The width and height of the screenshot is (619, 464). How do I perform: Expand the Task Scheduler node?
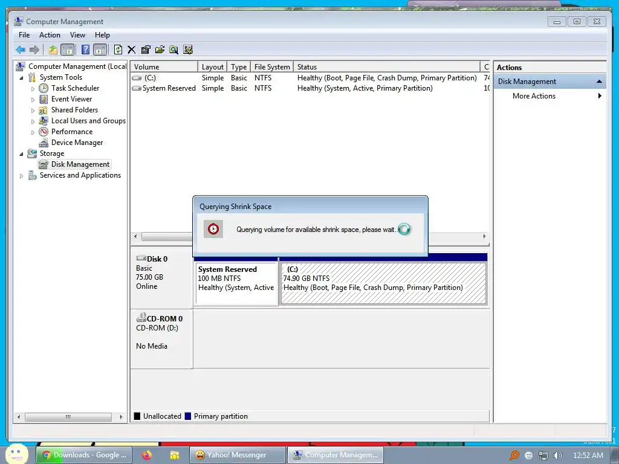coord(33,89)
